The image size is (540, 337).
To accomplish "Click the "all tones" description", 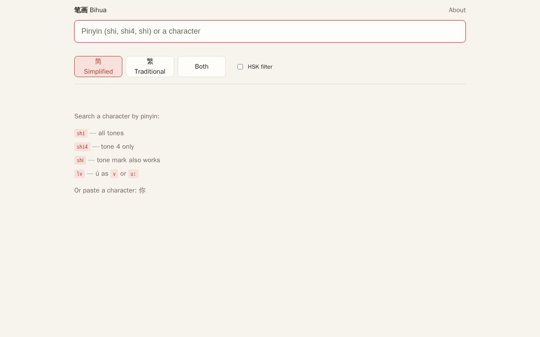I will coord(111,133).
